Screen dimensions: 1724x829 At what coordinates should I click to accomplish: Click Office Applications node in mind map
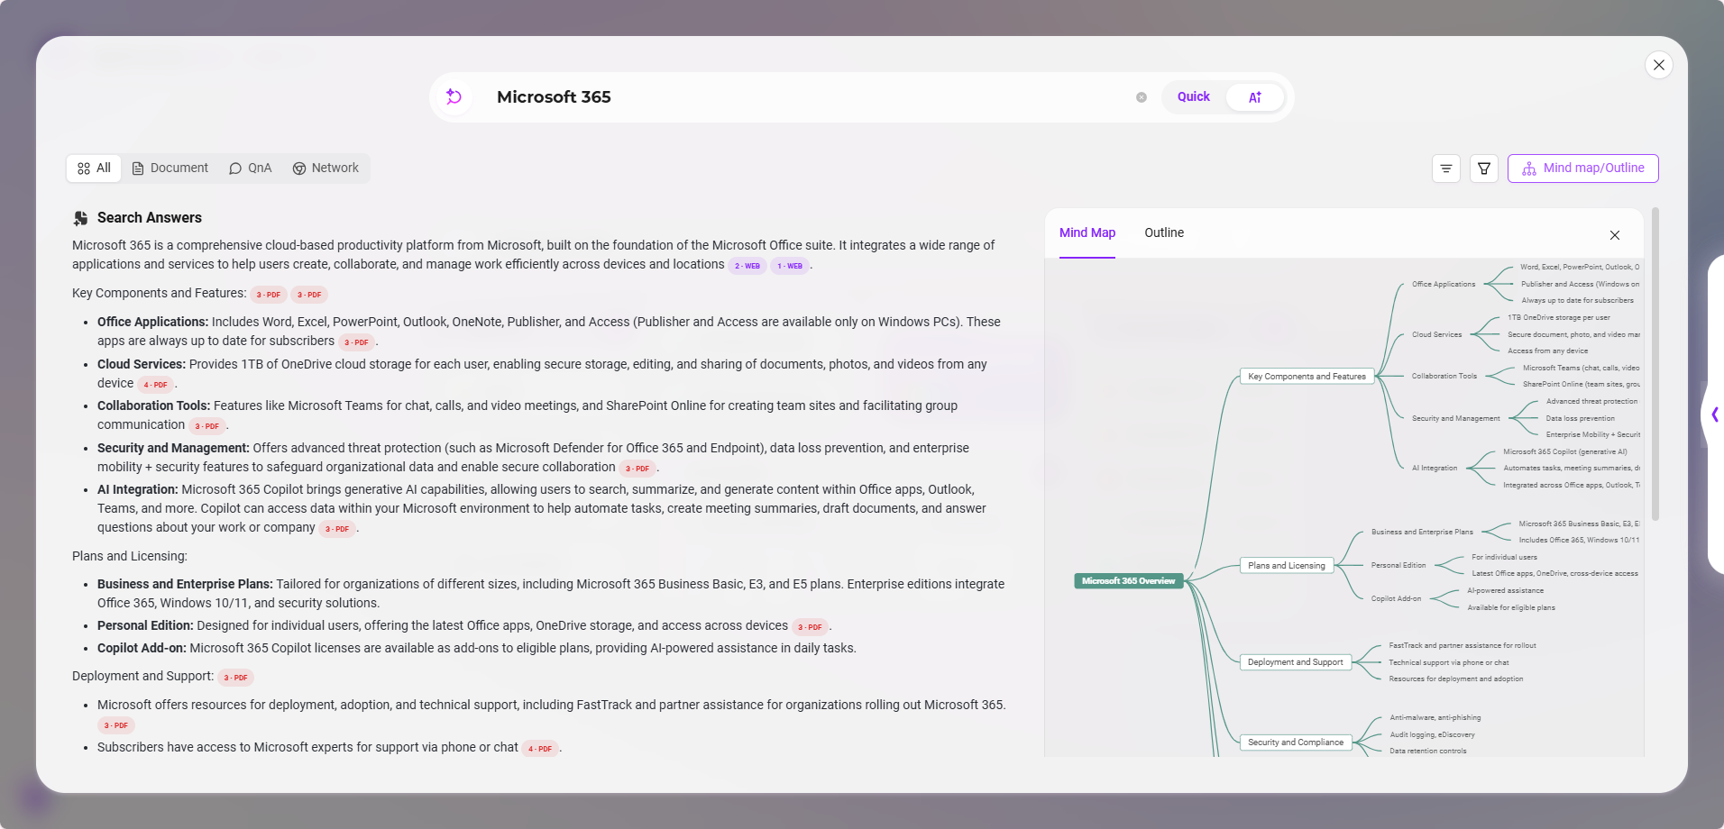(1443, 284)
